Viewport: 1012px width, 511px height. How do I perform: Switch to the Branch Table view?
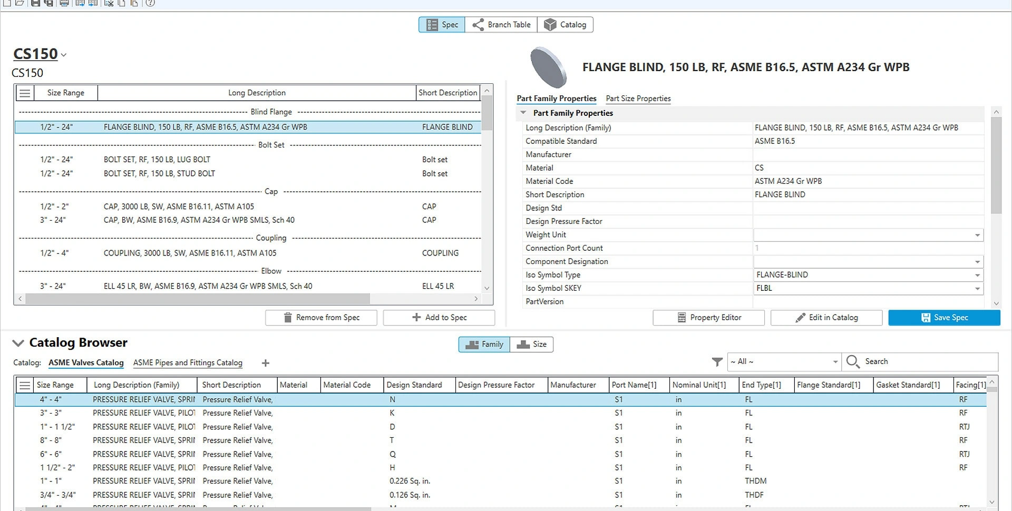click(x=501, y=25)
